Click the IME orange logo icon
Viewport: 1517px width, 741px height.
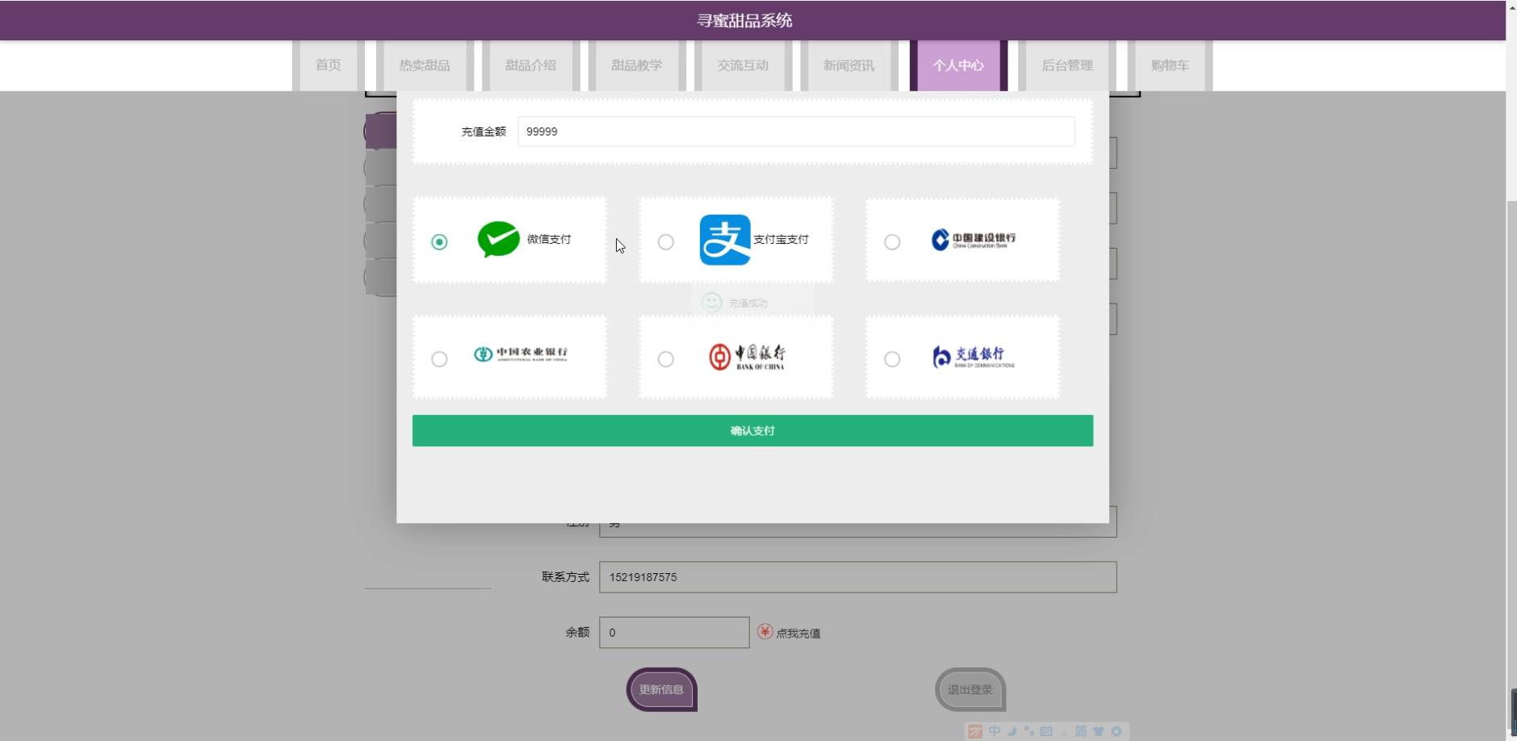(975, 731)
